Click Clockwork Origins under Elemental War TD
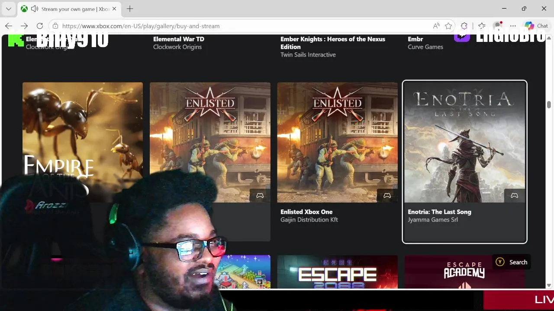554x311 pixels. click(x=177, y=47)
